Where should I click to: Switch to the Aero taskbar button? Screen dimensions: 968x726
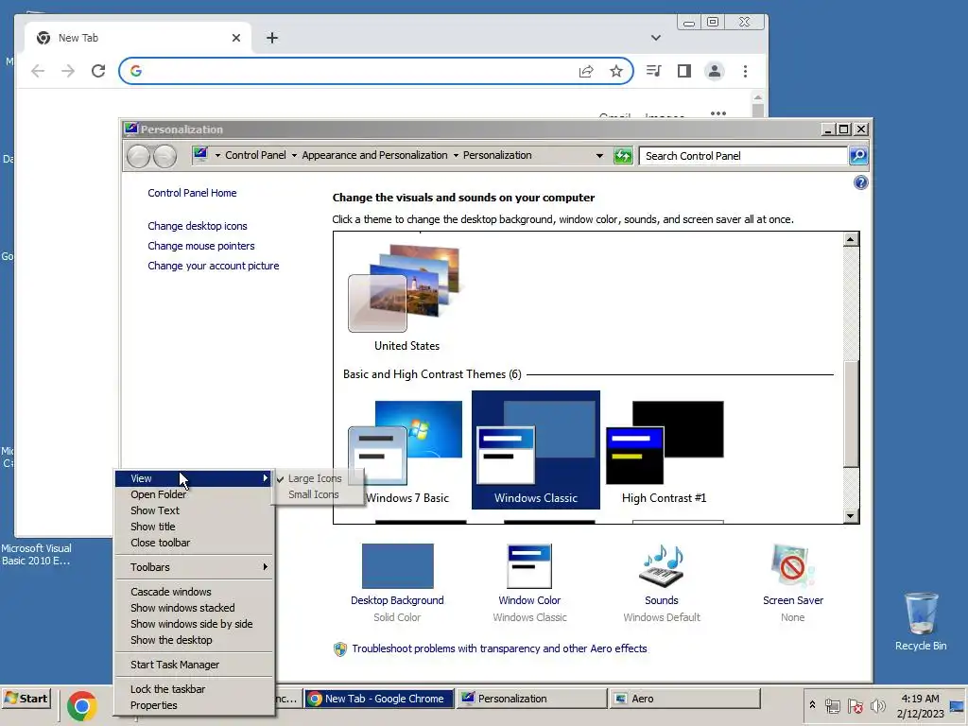tap(684, 699)
